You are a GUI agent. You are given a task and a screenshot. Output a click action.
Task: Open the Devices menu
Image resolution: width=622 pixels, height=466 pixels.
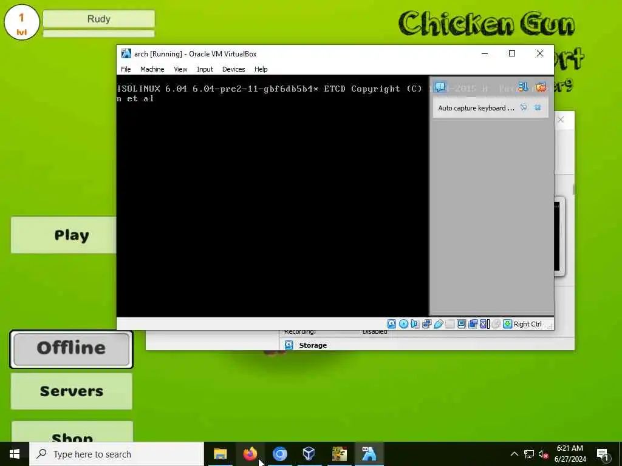(233, 69)
